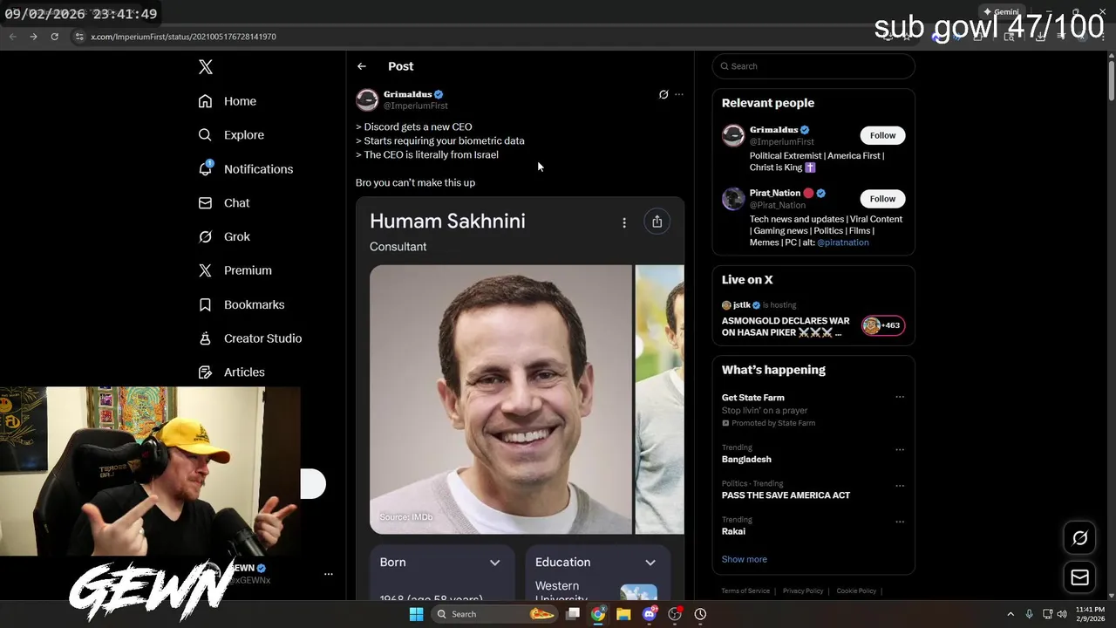1116x628 pixels.
Task: Open Discord from the taskbar
Action: point(650,614)
